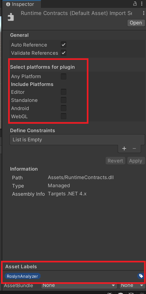Open the AssetBundle variant dropdown

point(132,286)
